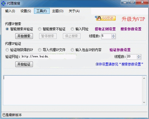Screen dimensions: 149x119
Task: Click 保存设置请参见"搜索参数设置" link
Action: pyautogui.click(x=119, y=64)
